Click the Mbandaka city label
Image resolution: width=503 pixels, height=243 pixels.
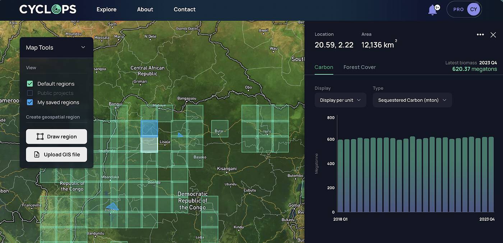(110, 177)
